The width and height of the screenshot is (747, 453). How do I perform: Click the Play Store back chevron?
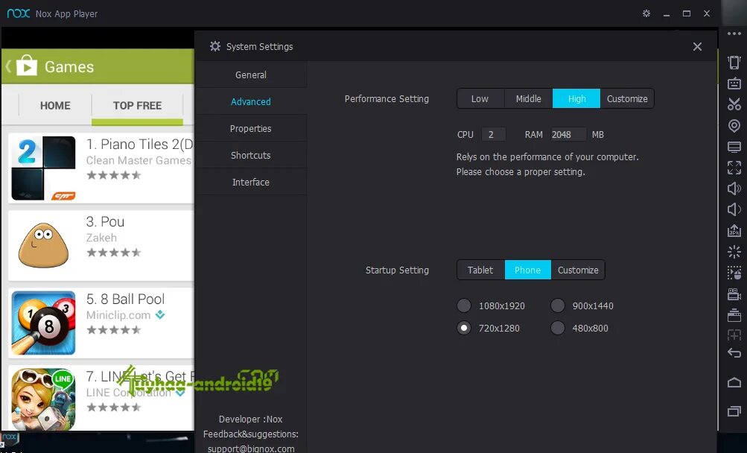8,66
